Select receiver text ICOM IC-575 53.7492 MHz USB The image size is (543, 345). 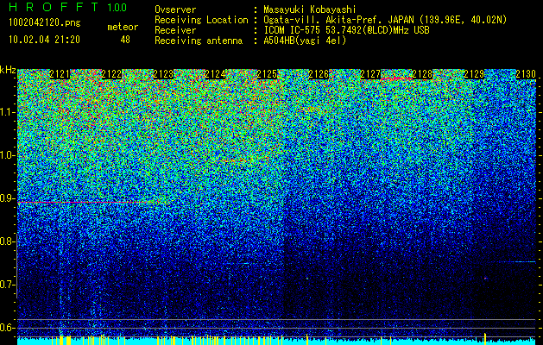point(346,30)
